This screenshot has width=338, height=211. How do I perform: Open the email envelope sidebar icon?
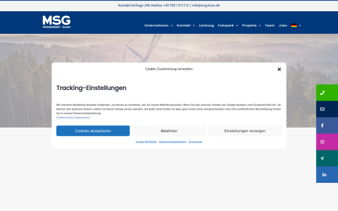click(x=322, y=109)
